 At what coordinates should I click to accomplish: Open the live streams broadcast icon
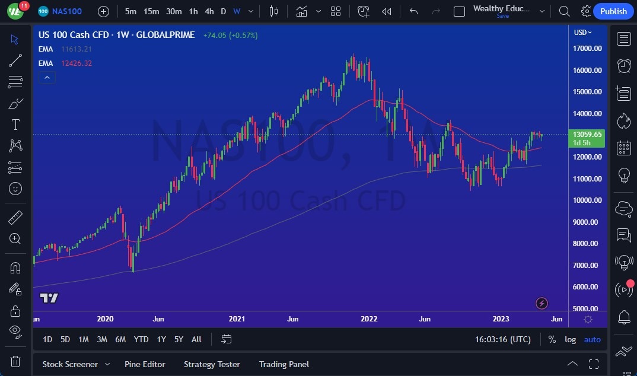623,289
